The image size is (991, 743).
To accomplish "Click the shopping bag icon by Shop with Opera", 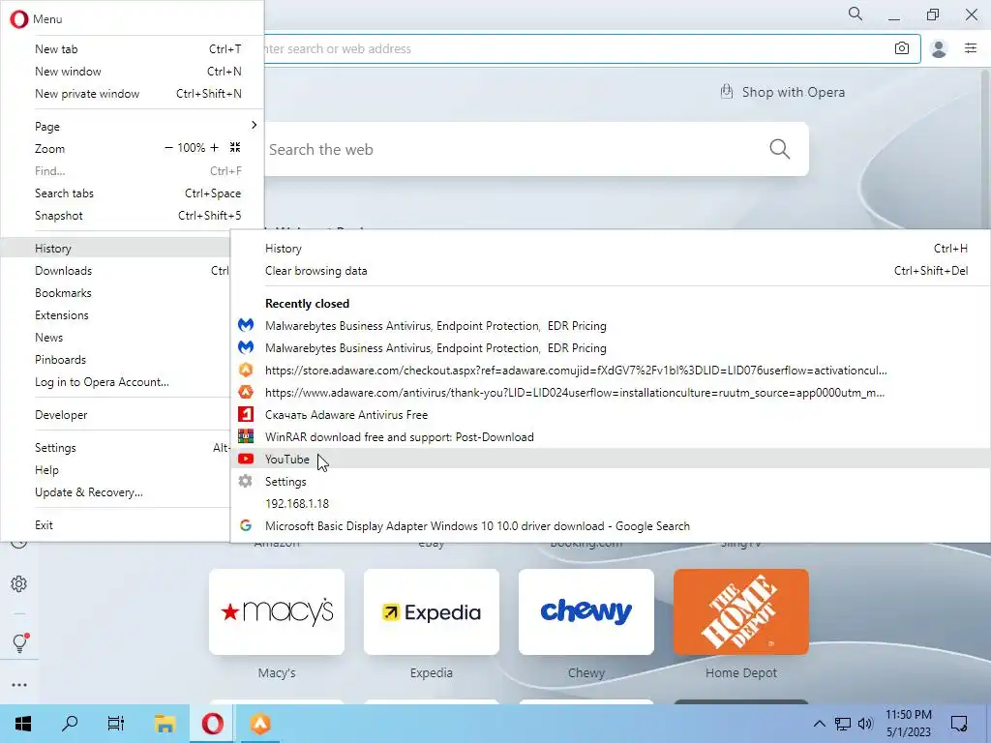I will coord(727,92).
